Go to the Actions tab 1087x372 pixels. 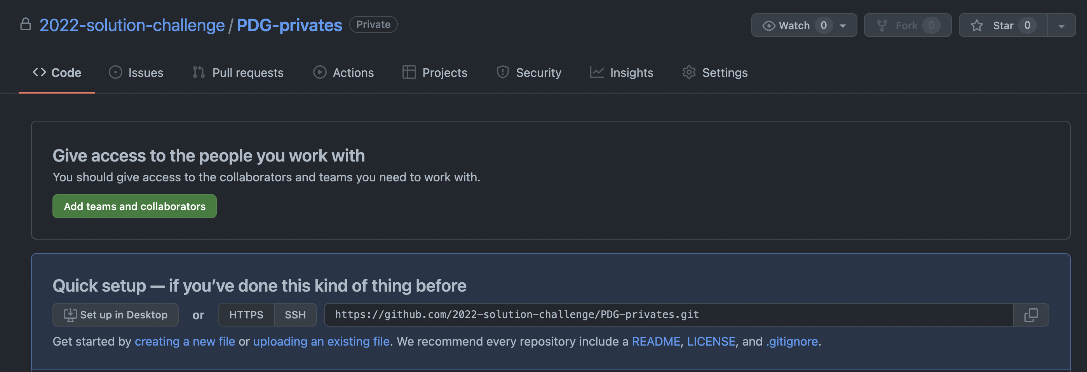pyautogui.click(x=343, y=73)
